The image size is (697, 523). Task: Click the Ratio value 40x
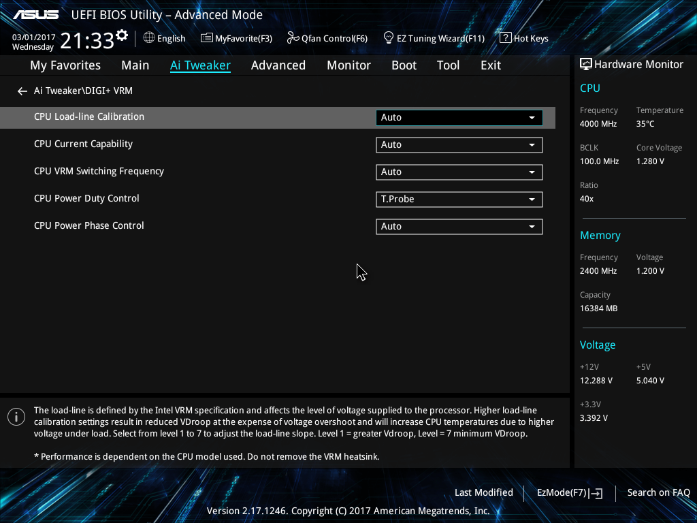[587, 199]
